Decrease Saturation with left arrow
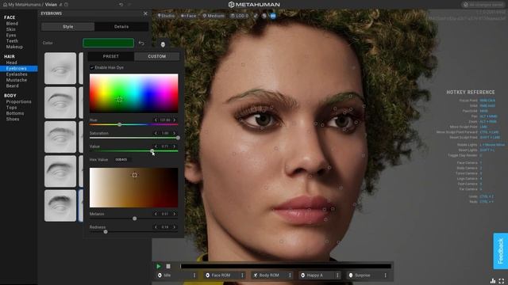 tap(156, 133)
